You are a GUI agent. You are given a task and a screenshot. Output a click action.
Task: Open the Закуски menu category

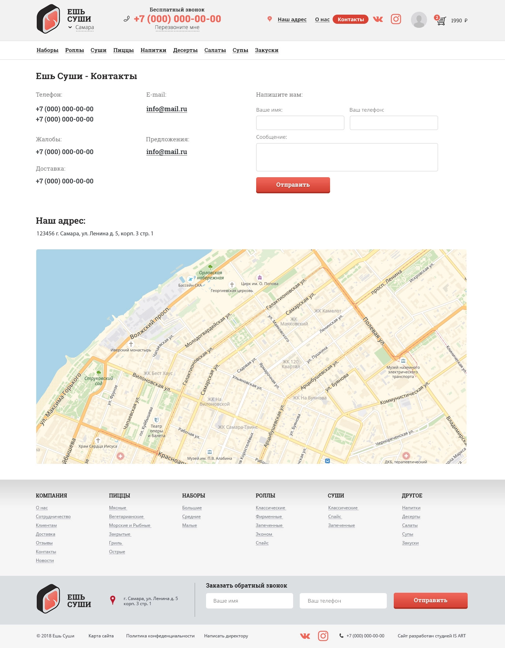pos(267,50)
